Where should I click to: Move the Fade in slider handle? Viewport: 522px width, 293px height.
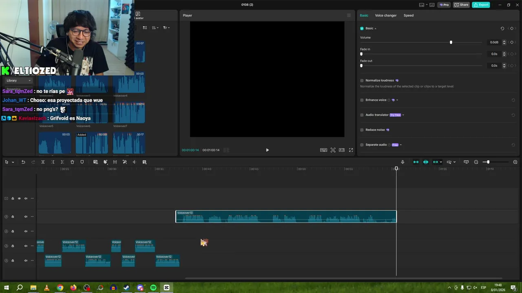(361, 54)
